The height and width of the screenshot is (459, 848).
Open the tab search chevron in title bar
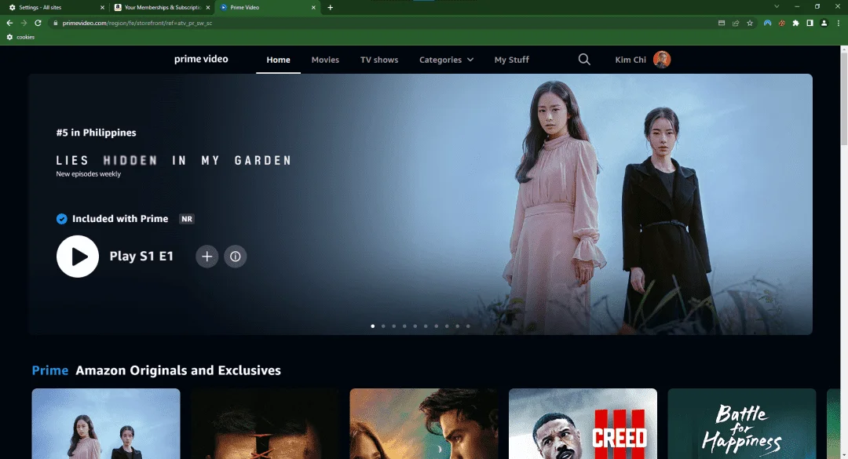[x=777, y=6]
